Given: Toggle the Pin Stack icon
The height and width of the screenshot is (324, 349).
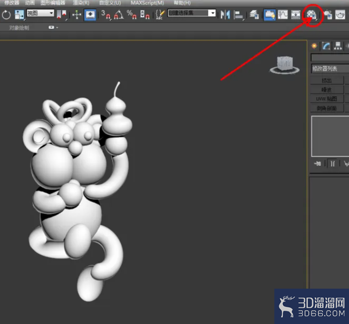Looking at the screenshot, I should (x=318, y=164).
